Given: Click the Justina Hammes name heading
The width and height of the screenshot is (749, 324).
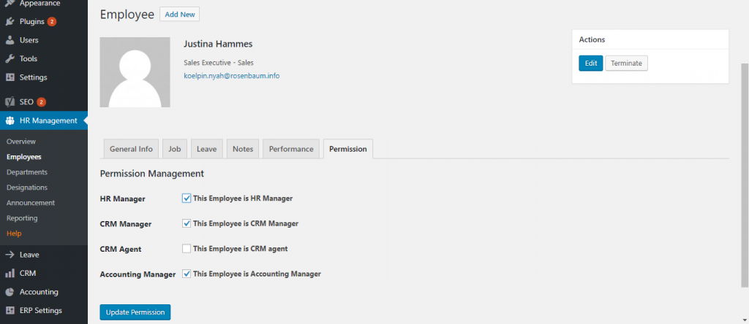Looking at the screenshot, I should click(x=218, y=44).
